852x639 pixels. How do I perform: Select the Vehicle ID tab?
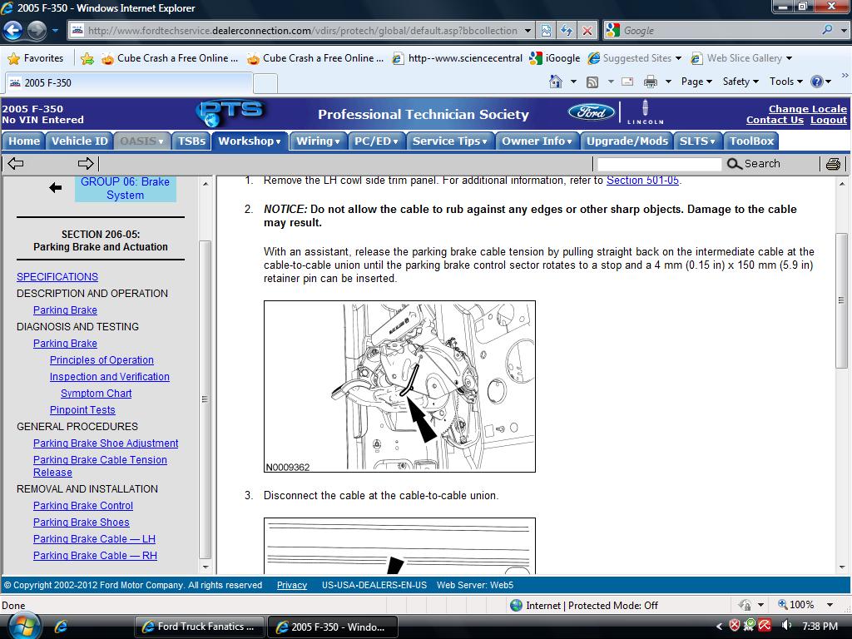[79, 141]
